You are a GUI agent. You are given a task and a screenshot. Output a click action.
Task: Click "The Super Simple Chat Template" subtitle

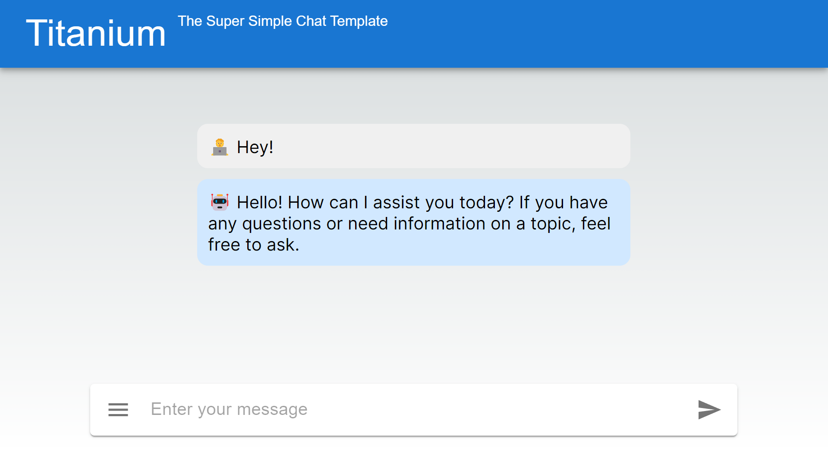[x=283, y=21]
